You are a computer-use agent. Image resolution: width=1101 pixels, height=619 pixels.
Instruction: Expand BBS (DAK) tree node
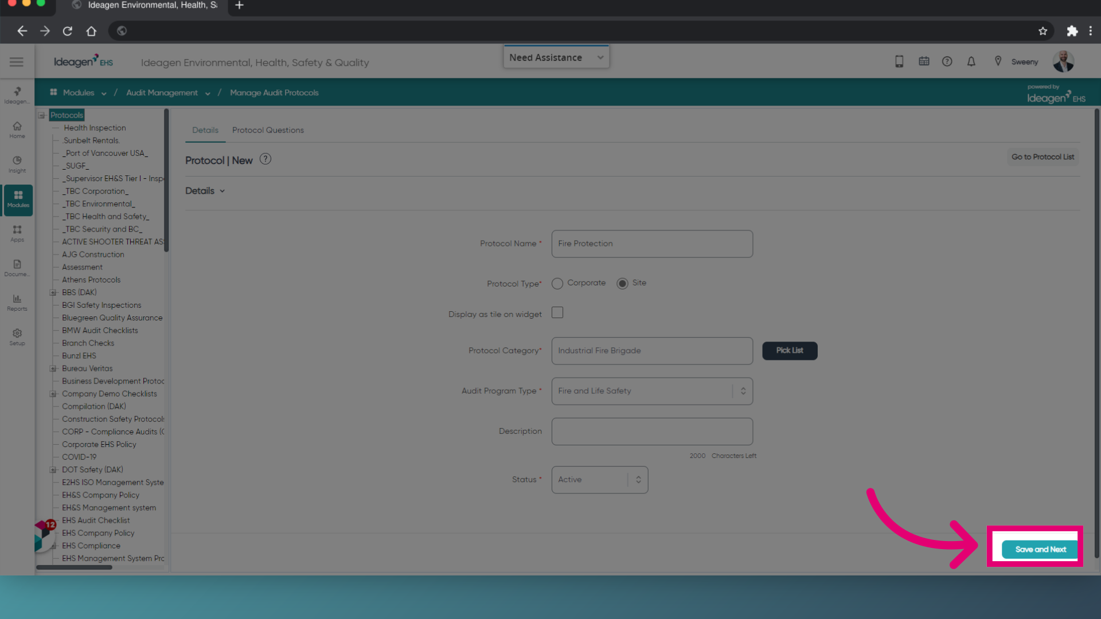coord(53,293)
